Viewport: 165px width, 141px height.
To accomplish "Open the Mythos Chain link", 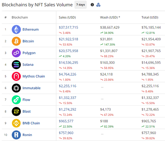I will (34, 76).
